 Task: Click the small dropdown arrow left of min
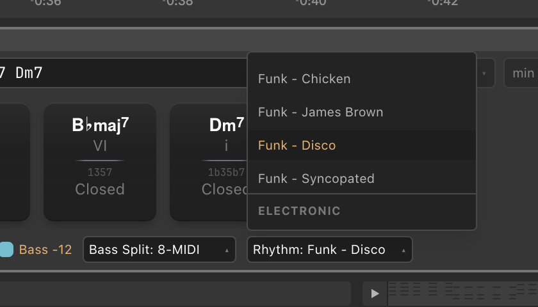[x=484, y=74]
